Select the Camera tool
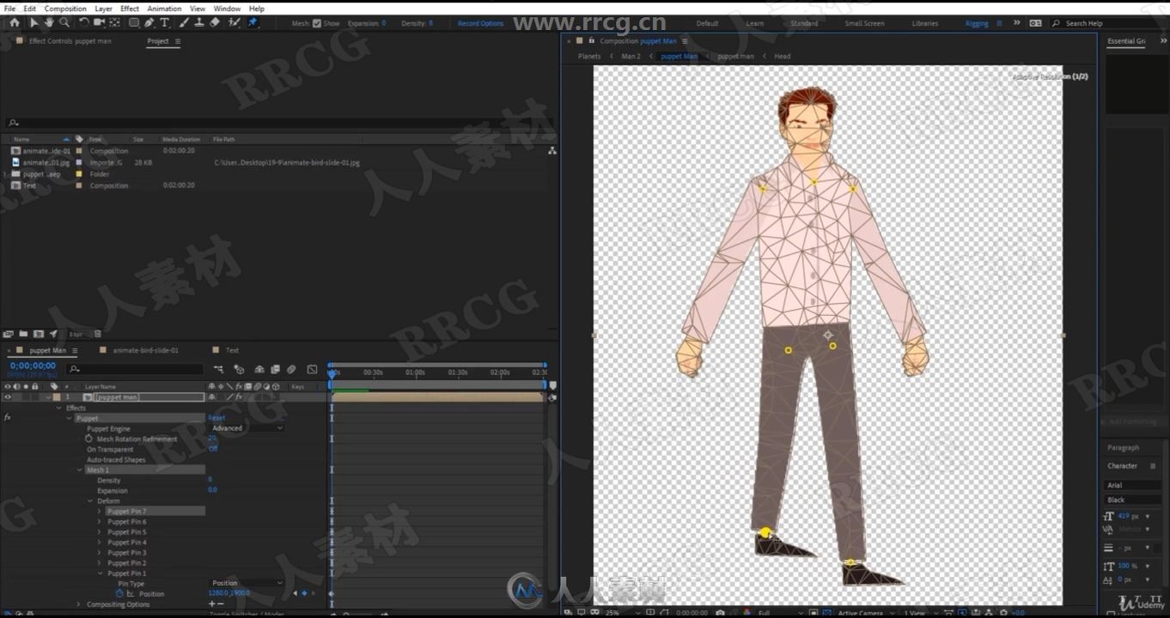Viewport: 1170px width, 618px height. click(x=99, y=23)
